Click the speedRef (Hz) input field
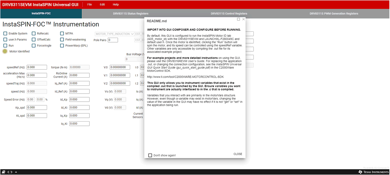This screenshot has height=175, width=390. click(37, 67)
